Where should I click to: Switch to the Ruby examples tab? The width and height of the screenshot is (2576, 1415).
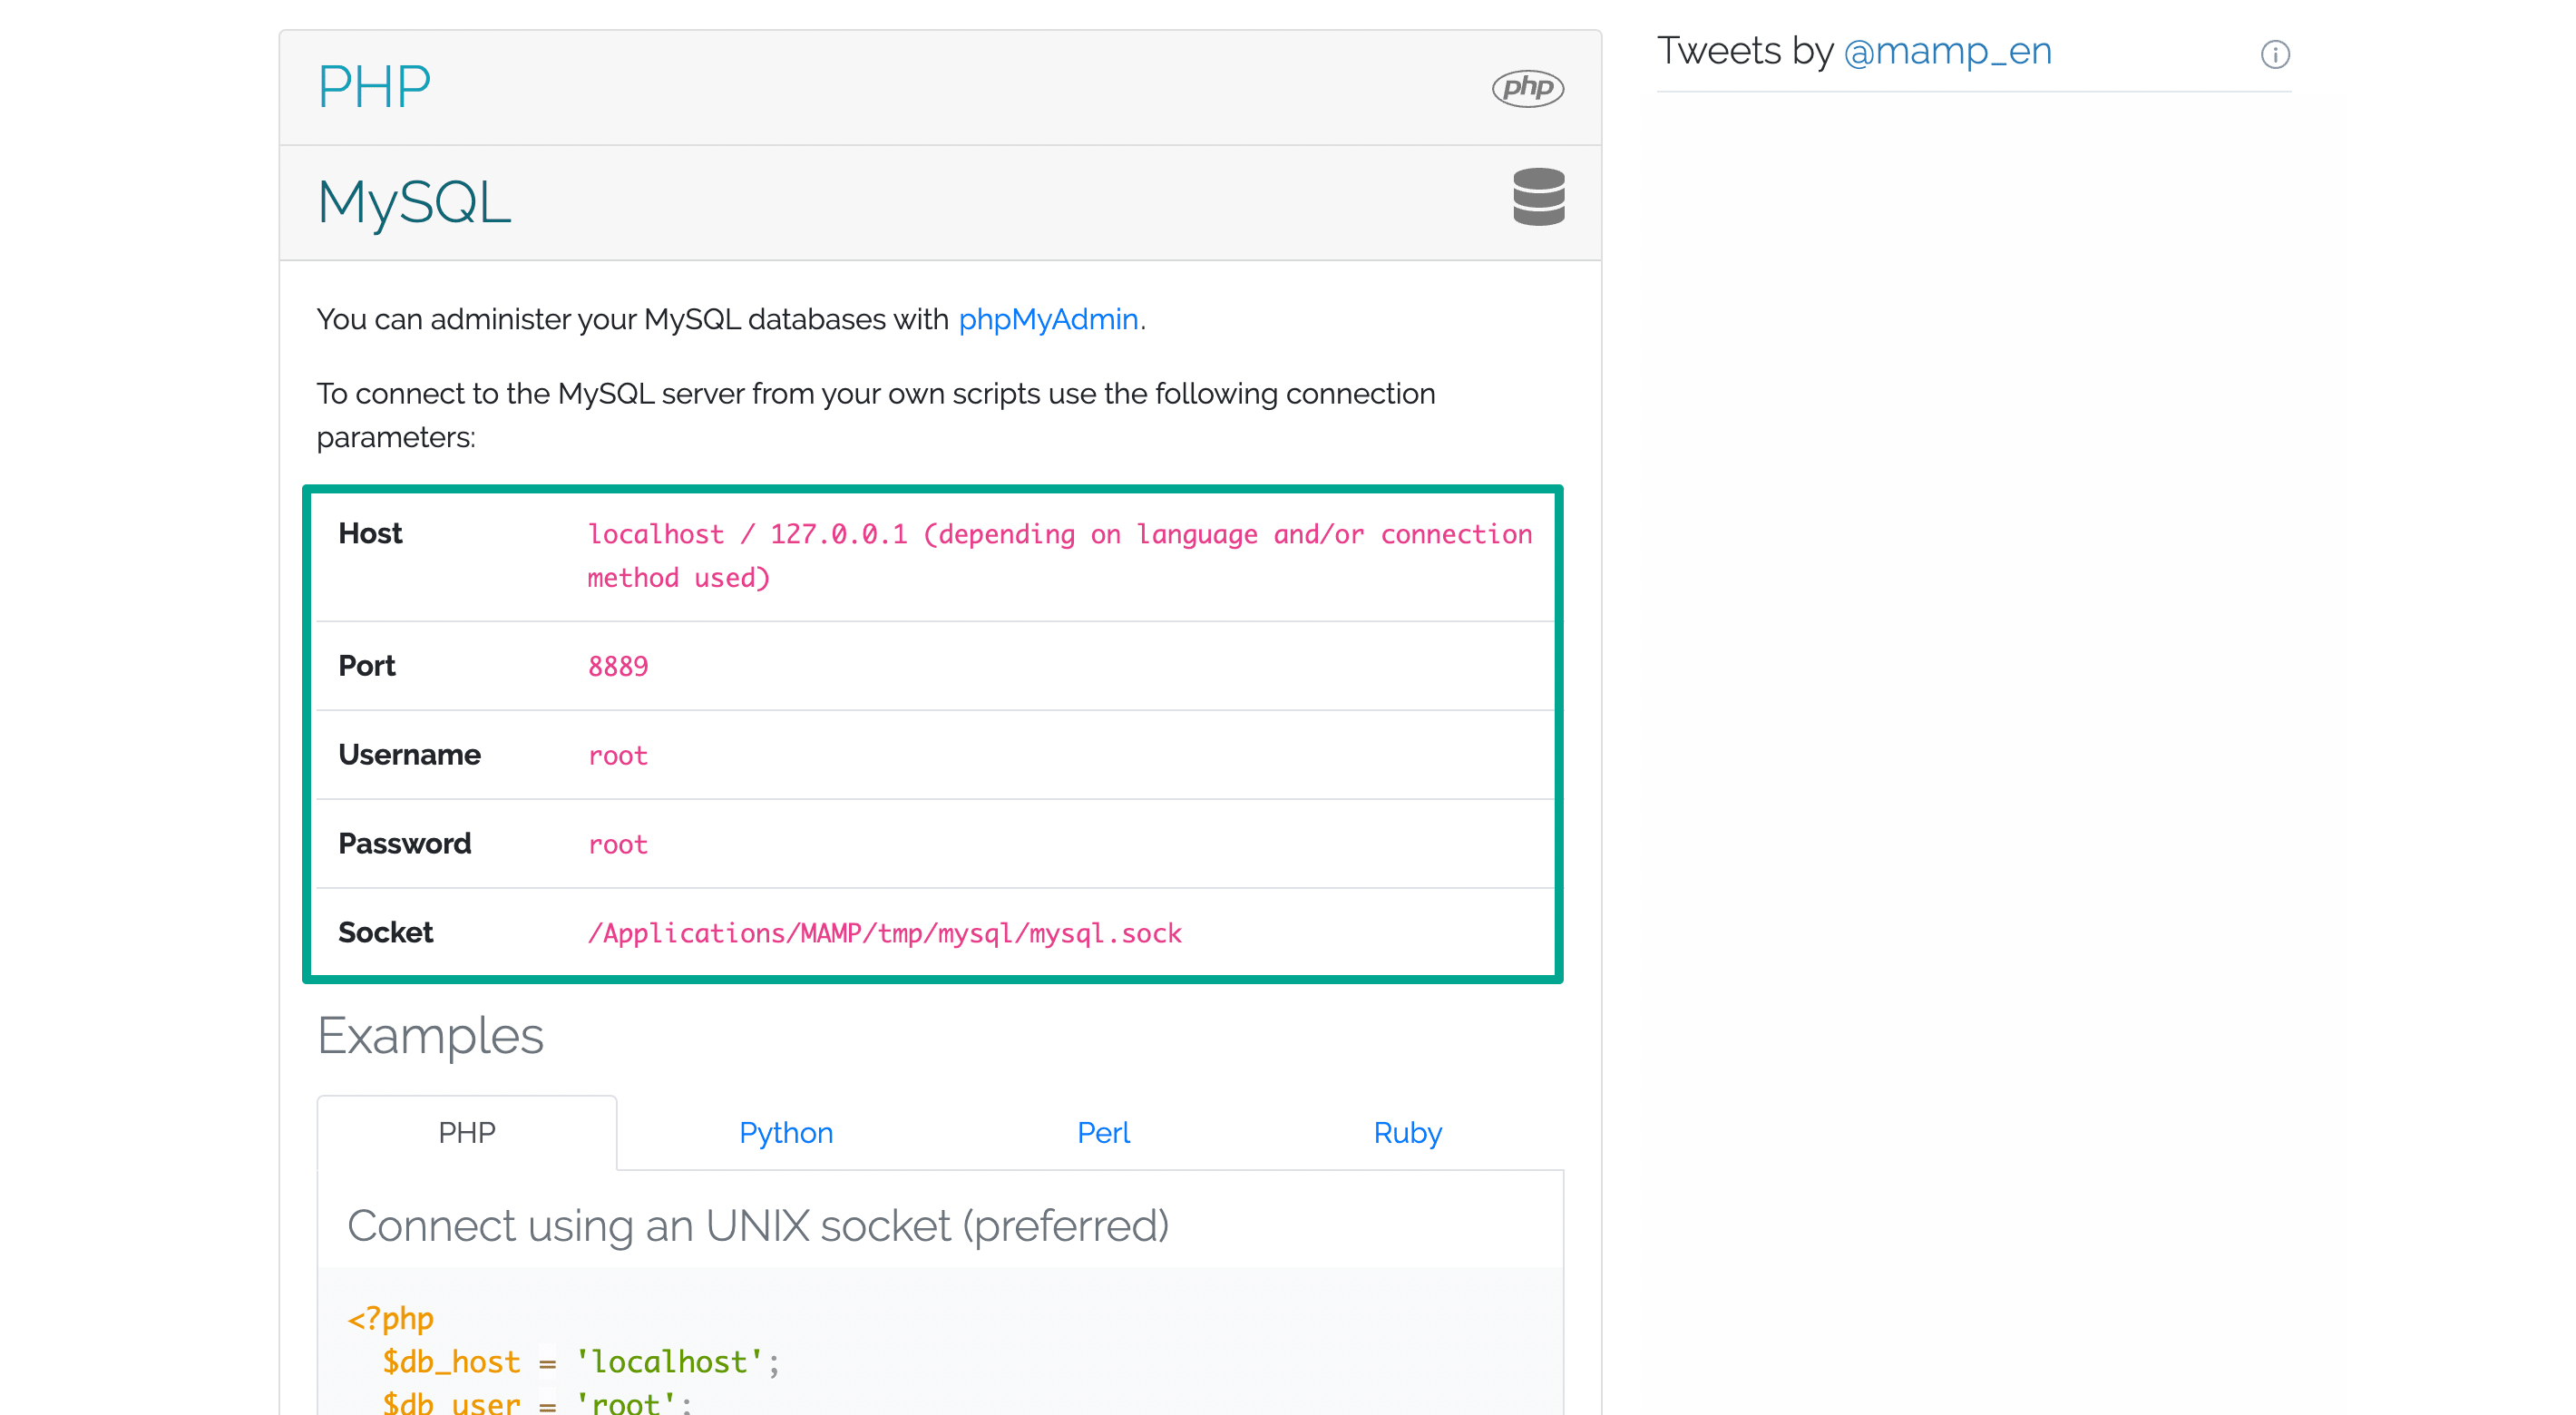1407,1133
